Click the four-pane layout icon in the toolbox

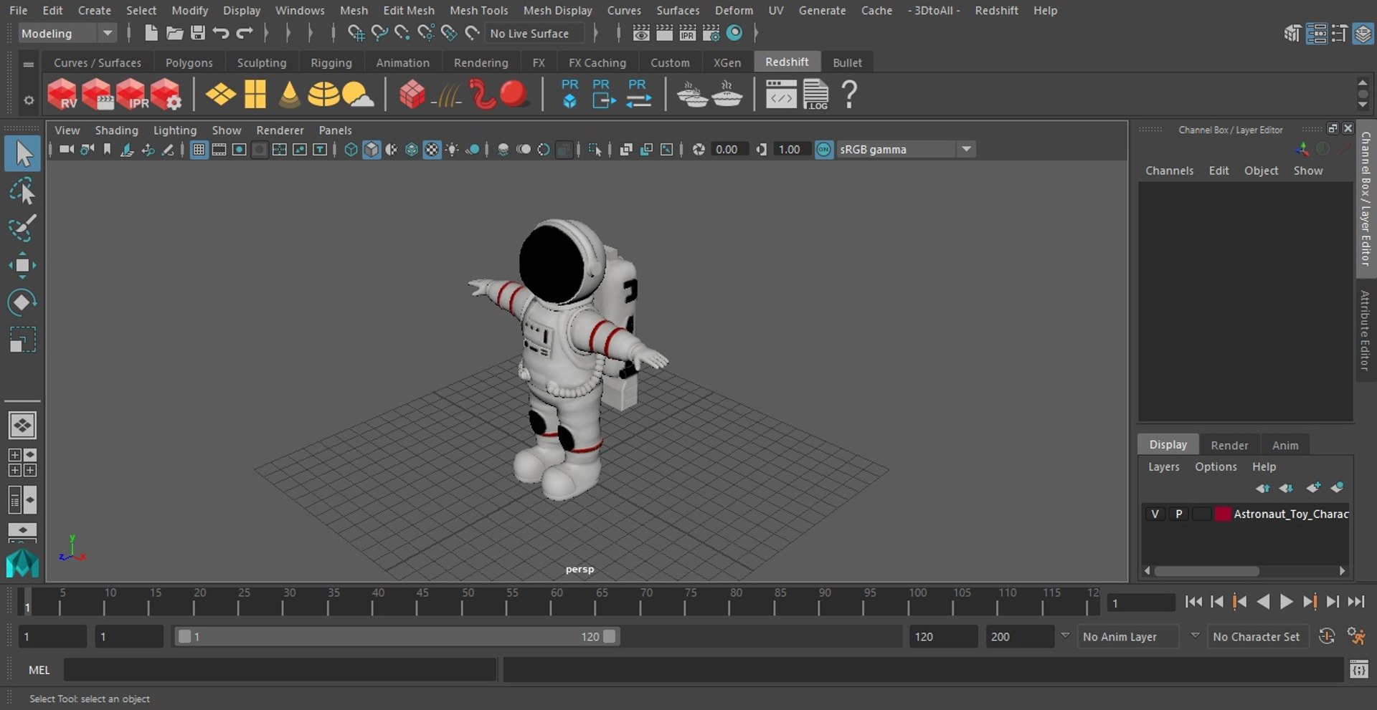(x=22, y=463)
